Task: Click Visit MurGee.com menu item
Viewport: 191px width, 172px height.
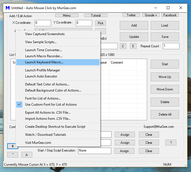Action: tap(58, 143)
